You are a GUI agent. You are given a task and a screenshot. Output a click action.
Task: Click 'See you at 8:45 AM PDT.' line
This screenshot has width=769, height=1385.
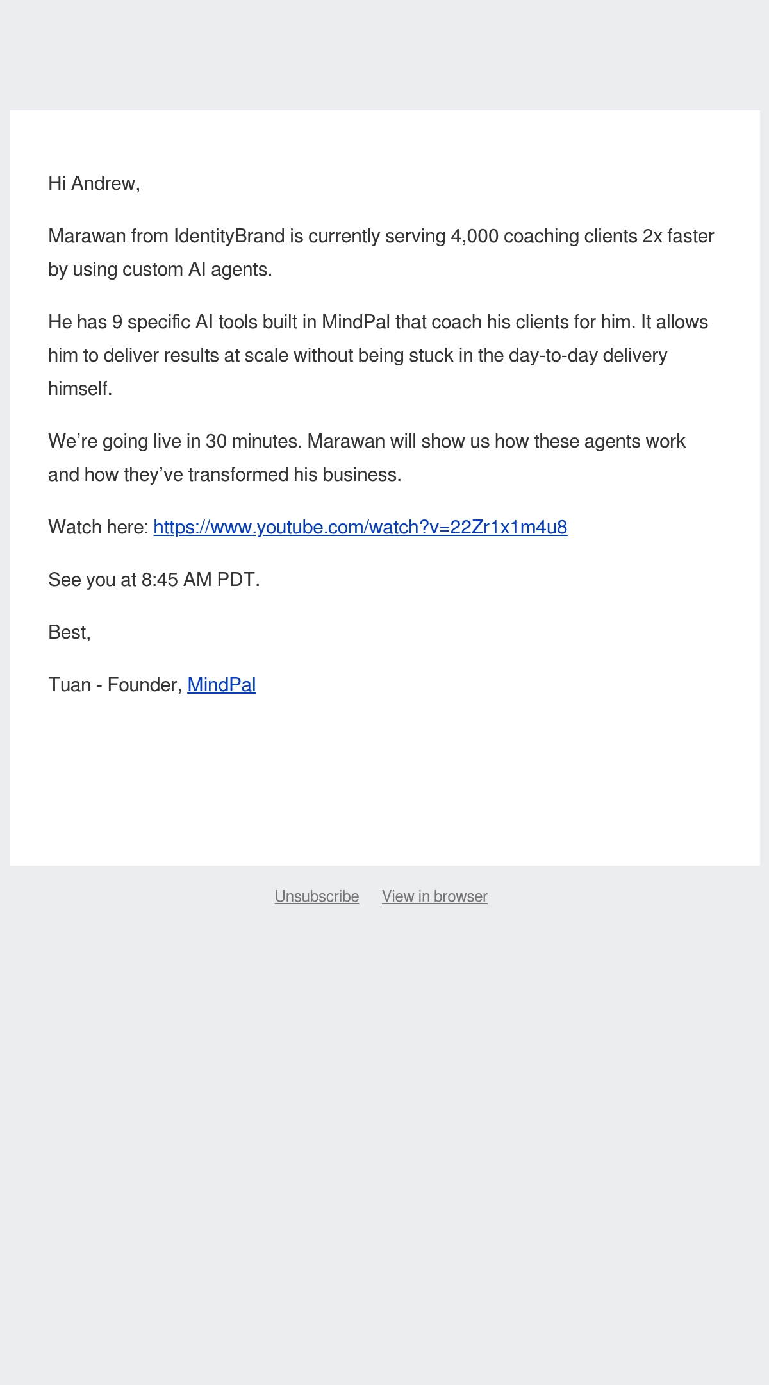point(154,580)
